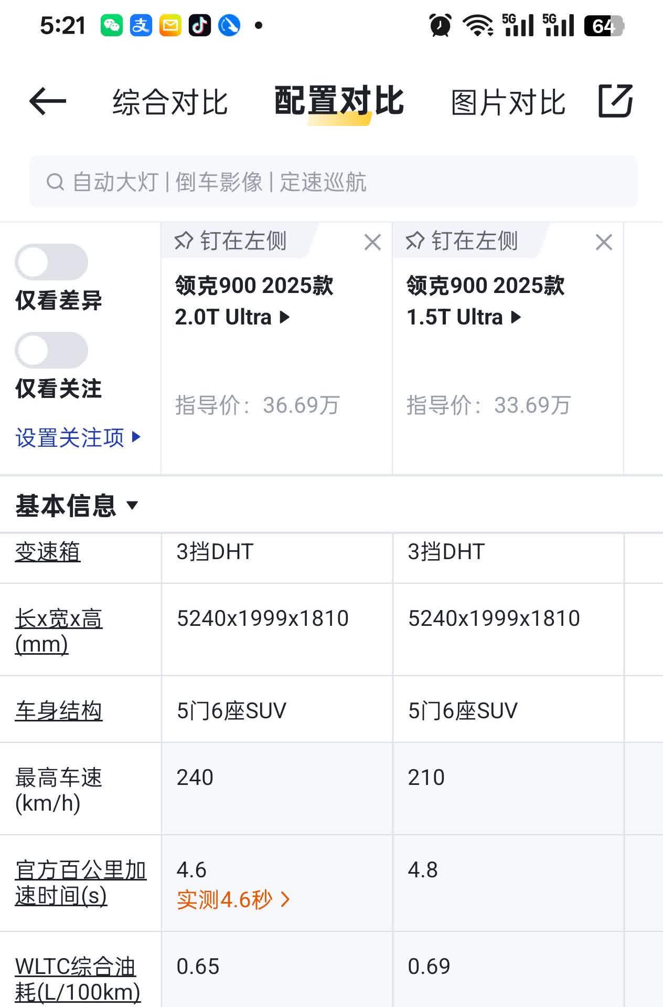
Task: Open the WeChat notification icon
Action: tap(112, 25)
